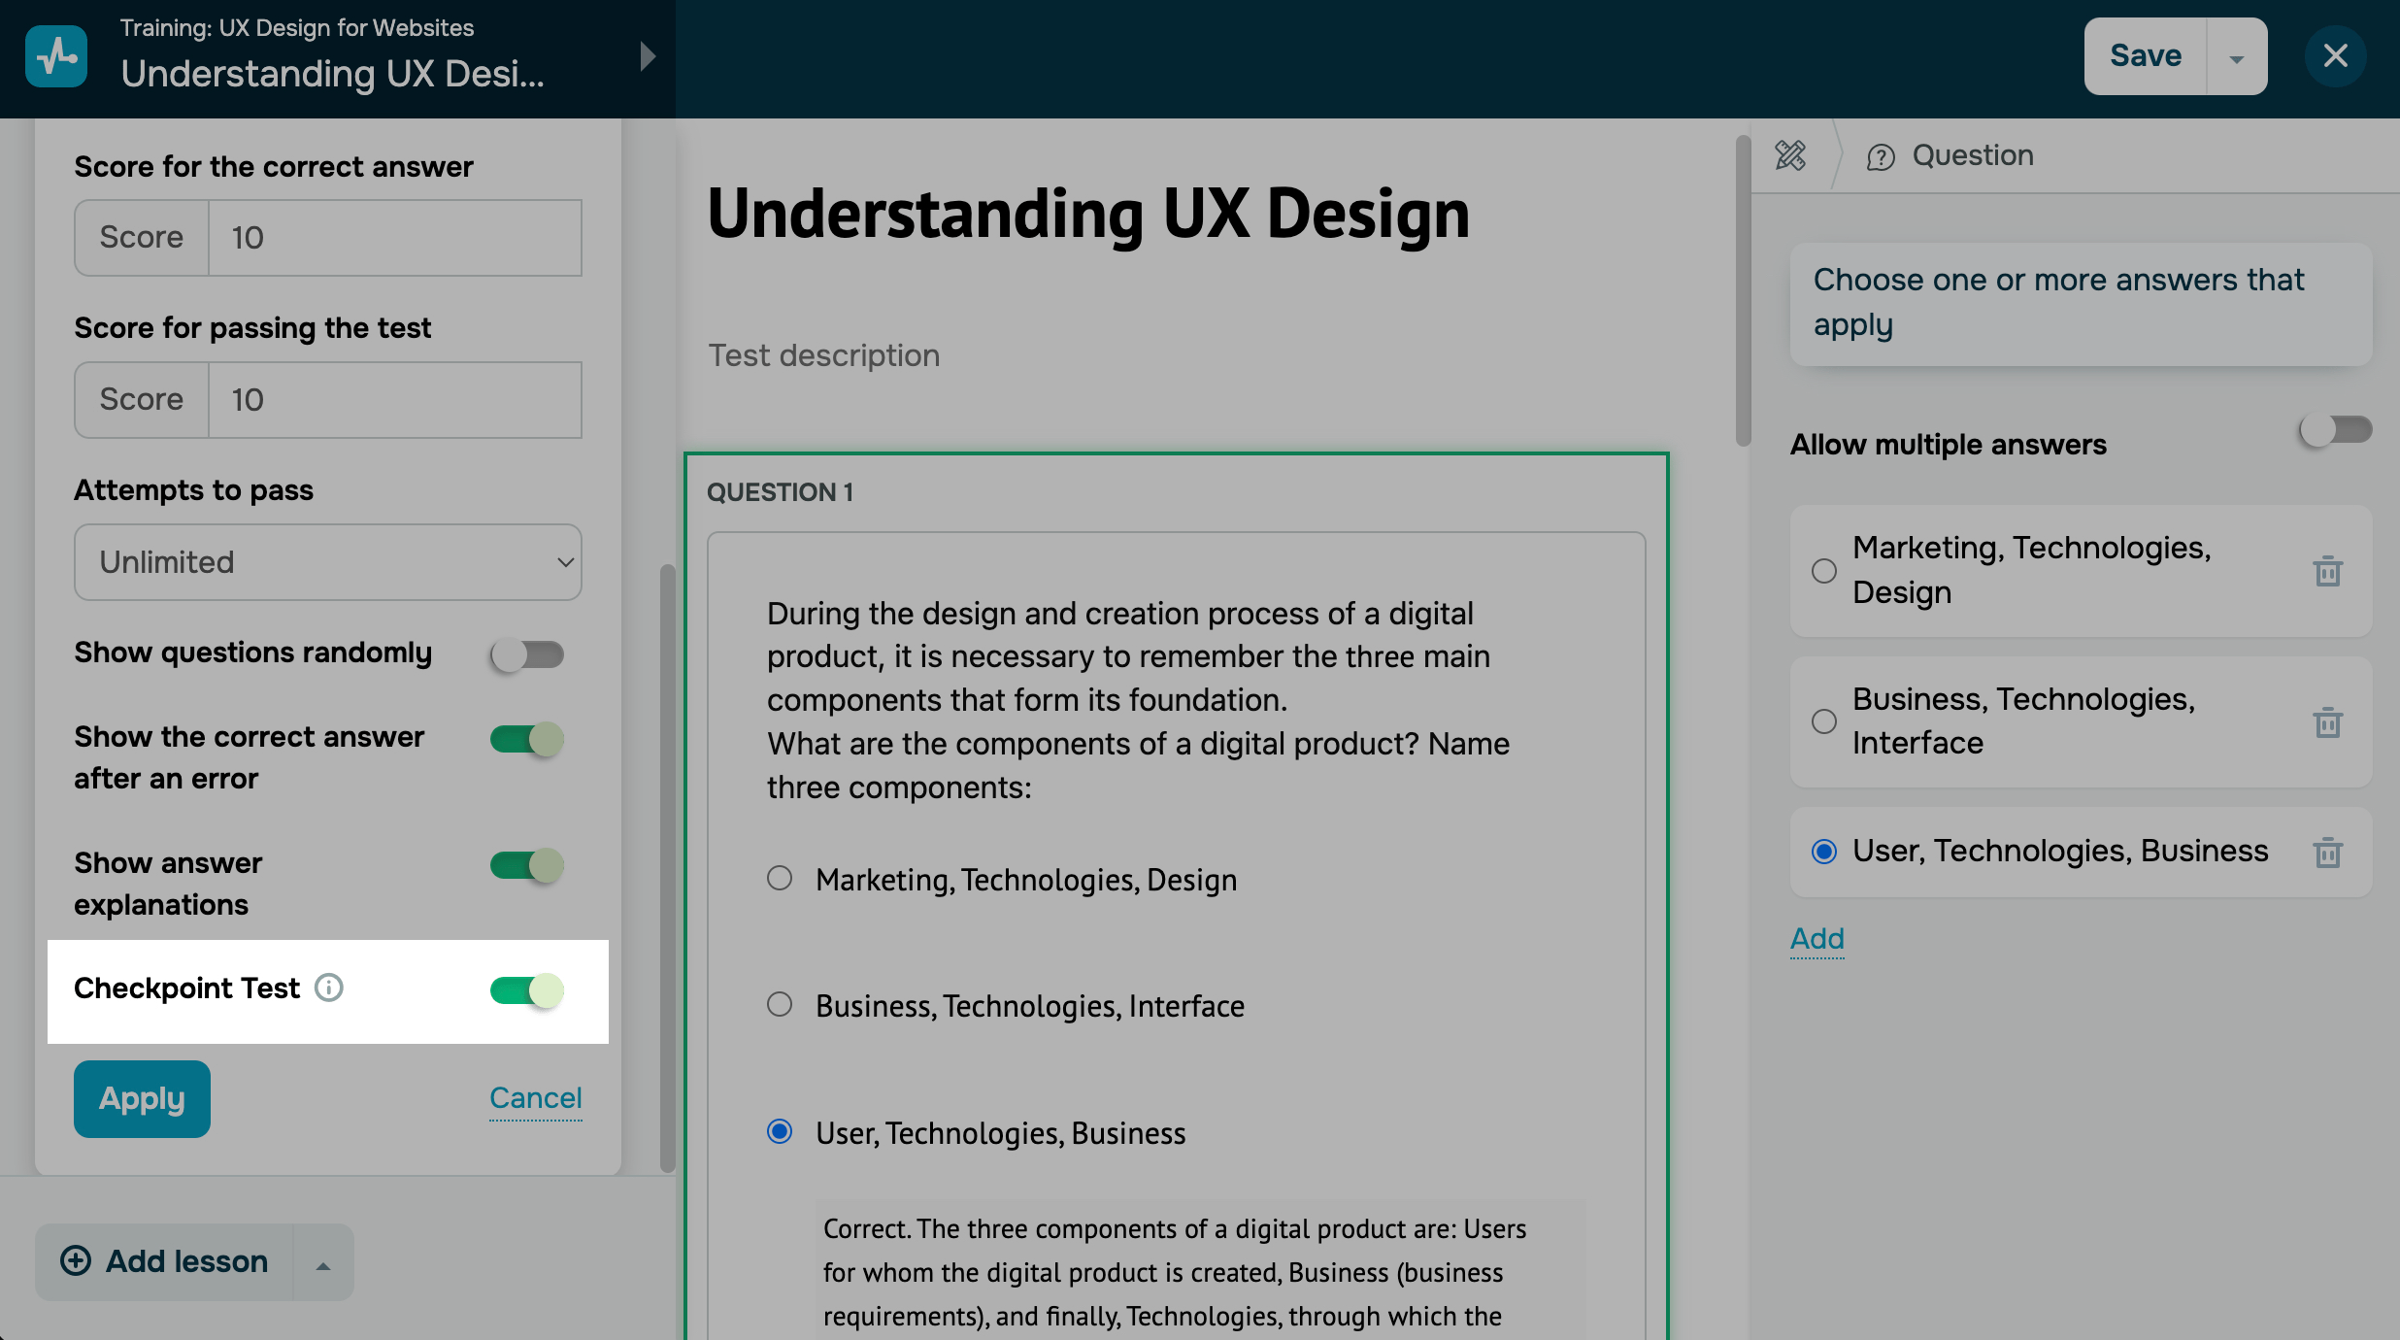Click the Cancel link

[x=535, y=1098]
